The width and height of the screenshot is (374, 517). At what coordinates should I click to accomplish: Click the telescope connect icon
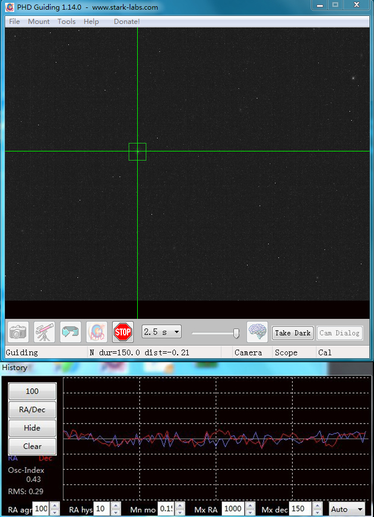click(44, 332)
